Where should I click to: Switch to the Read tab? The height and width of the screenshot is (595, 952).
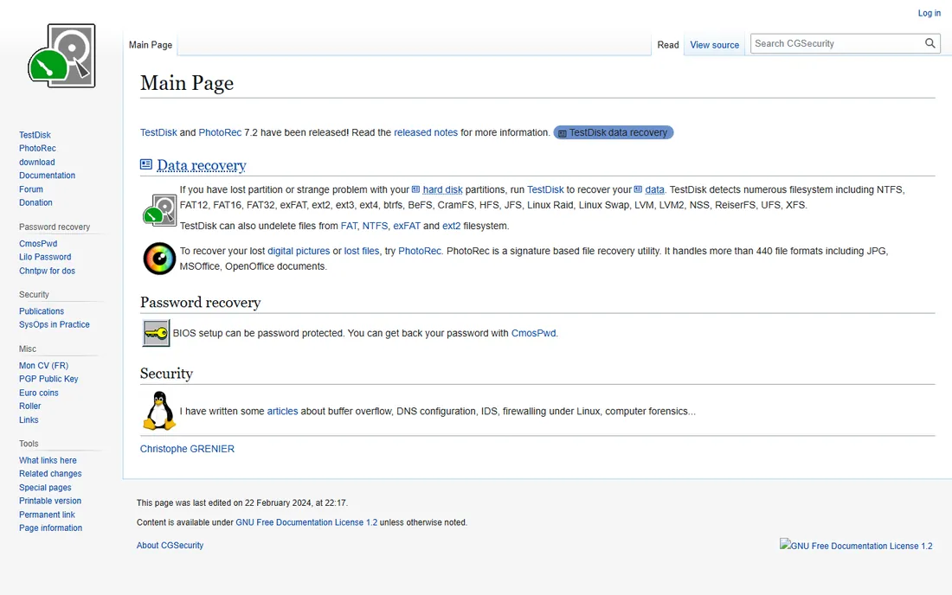click(668, 45)
